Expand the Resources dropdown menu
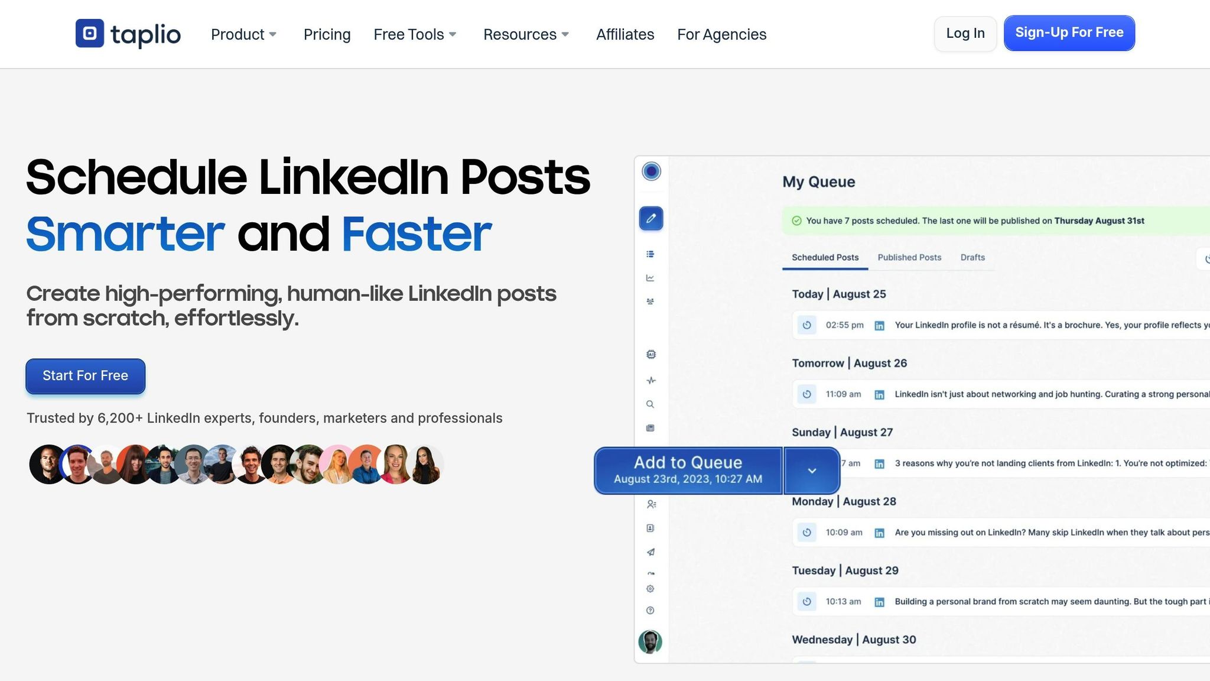 click(526, 34)
